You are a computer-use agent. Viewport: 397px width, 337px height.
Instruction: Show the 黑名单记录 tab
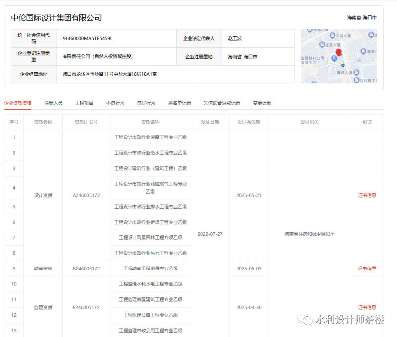(x=180, y=103)
